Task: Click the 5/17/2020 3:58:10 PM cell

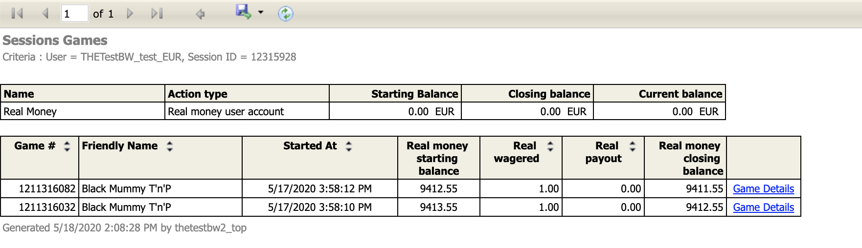Action: pyautogui.click(x=320, y=207)
